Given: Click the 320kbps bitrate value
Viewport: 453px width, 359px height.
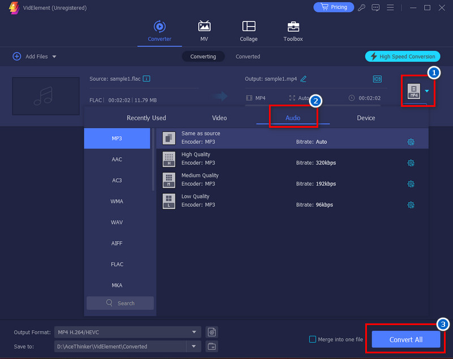Looking at the screenshot, I should pos(326,163).
